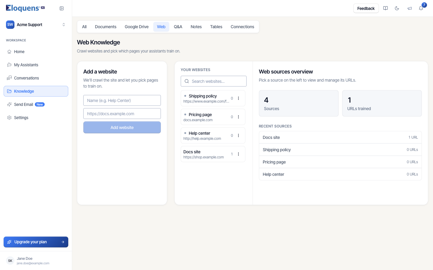This screenshot has height=270, width=433.
Task: Open Help center row in Recent Sources
Action: click(340, 174)
